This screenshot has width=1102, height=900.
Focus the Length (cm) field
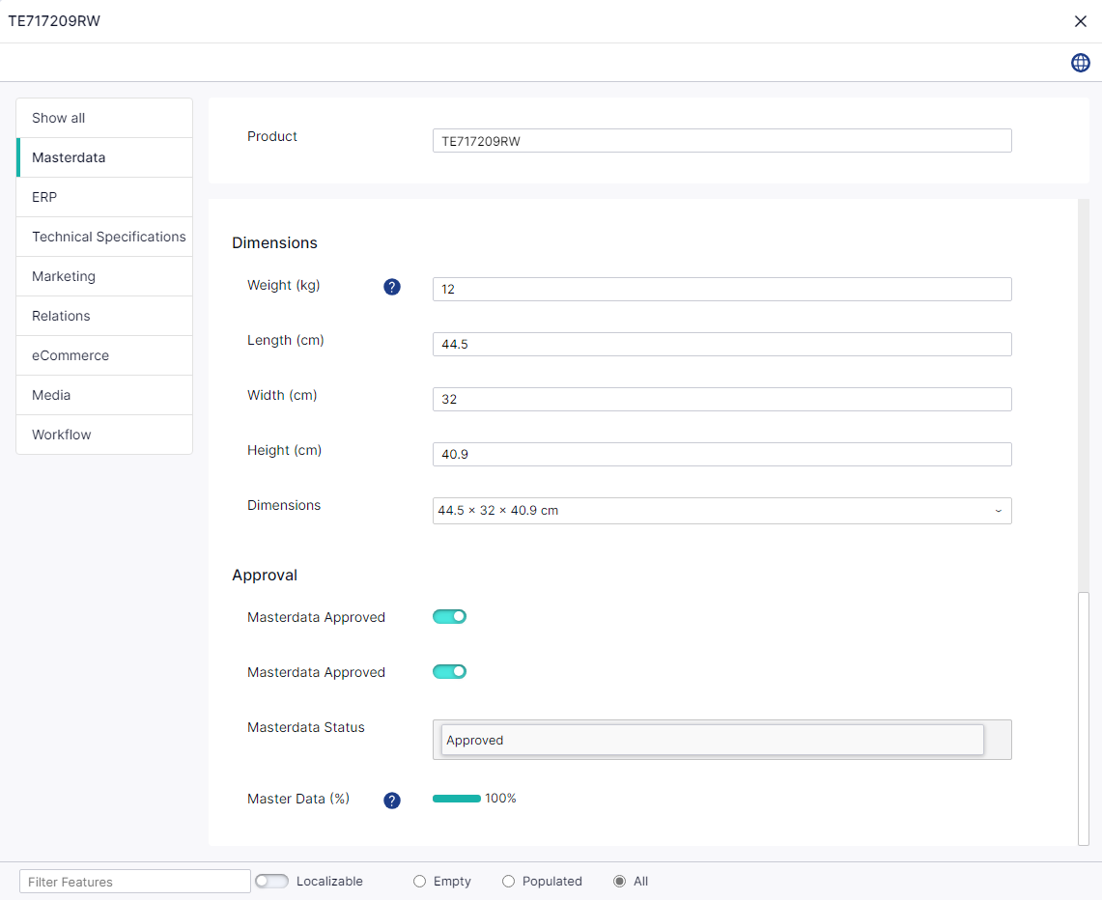[x=721, y=345]
